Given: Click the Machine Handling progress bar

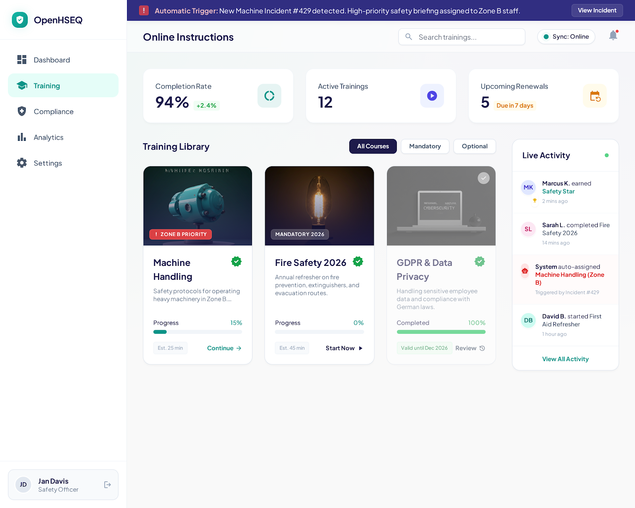Looking at the screenshot, I should click(197, 332).
